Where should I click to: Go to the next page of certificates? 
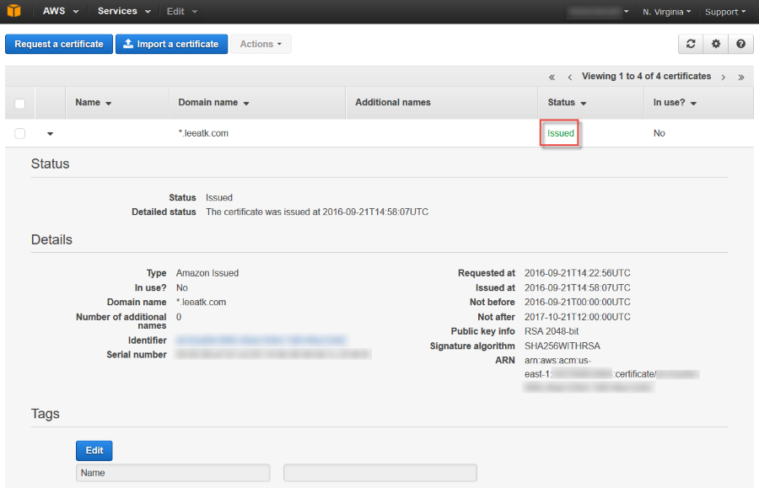click(x=724, y=77)
